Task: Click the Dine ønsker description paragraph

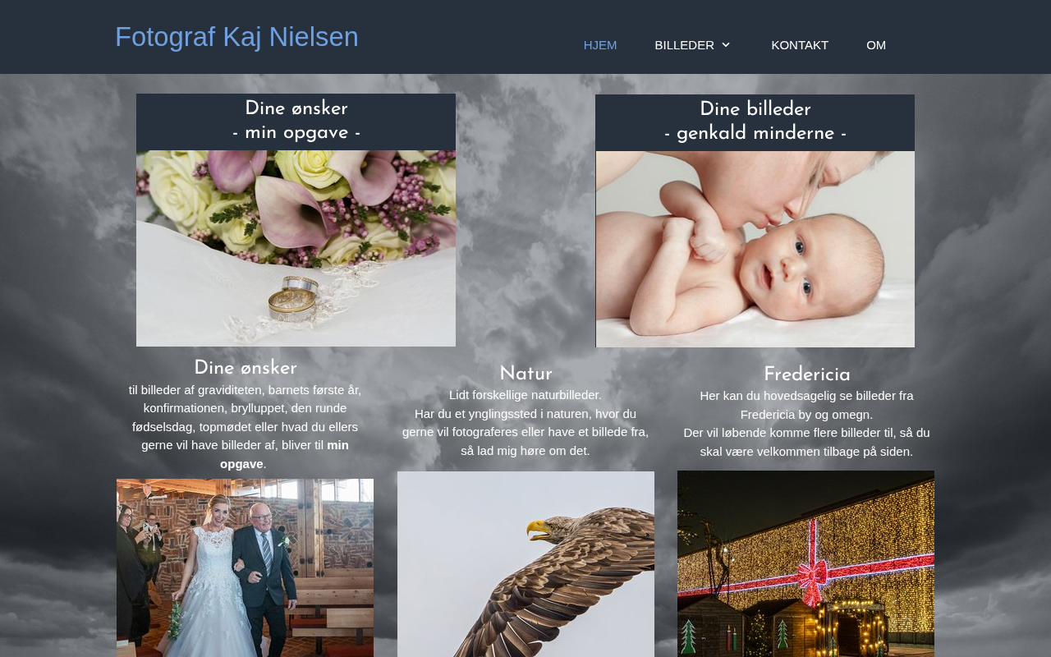Action: (245, 427)
